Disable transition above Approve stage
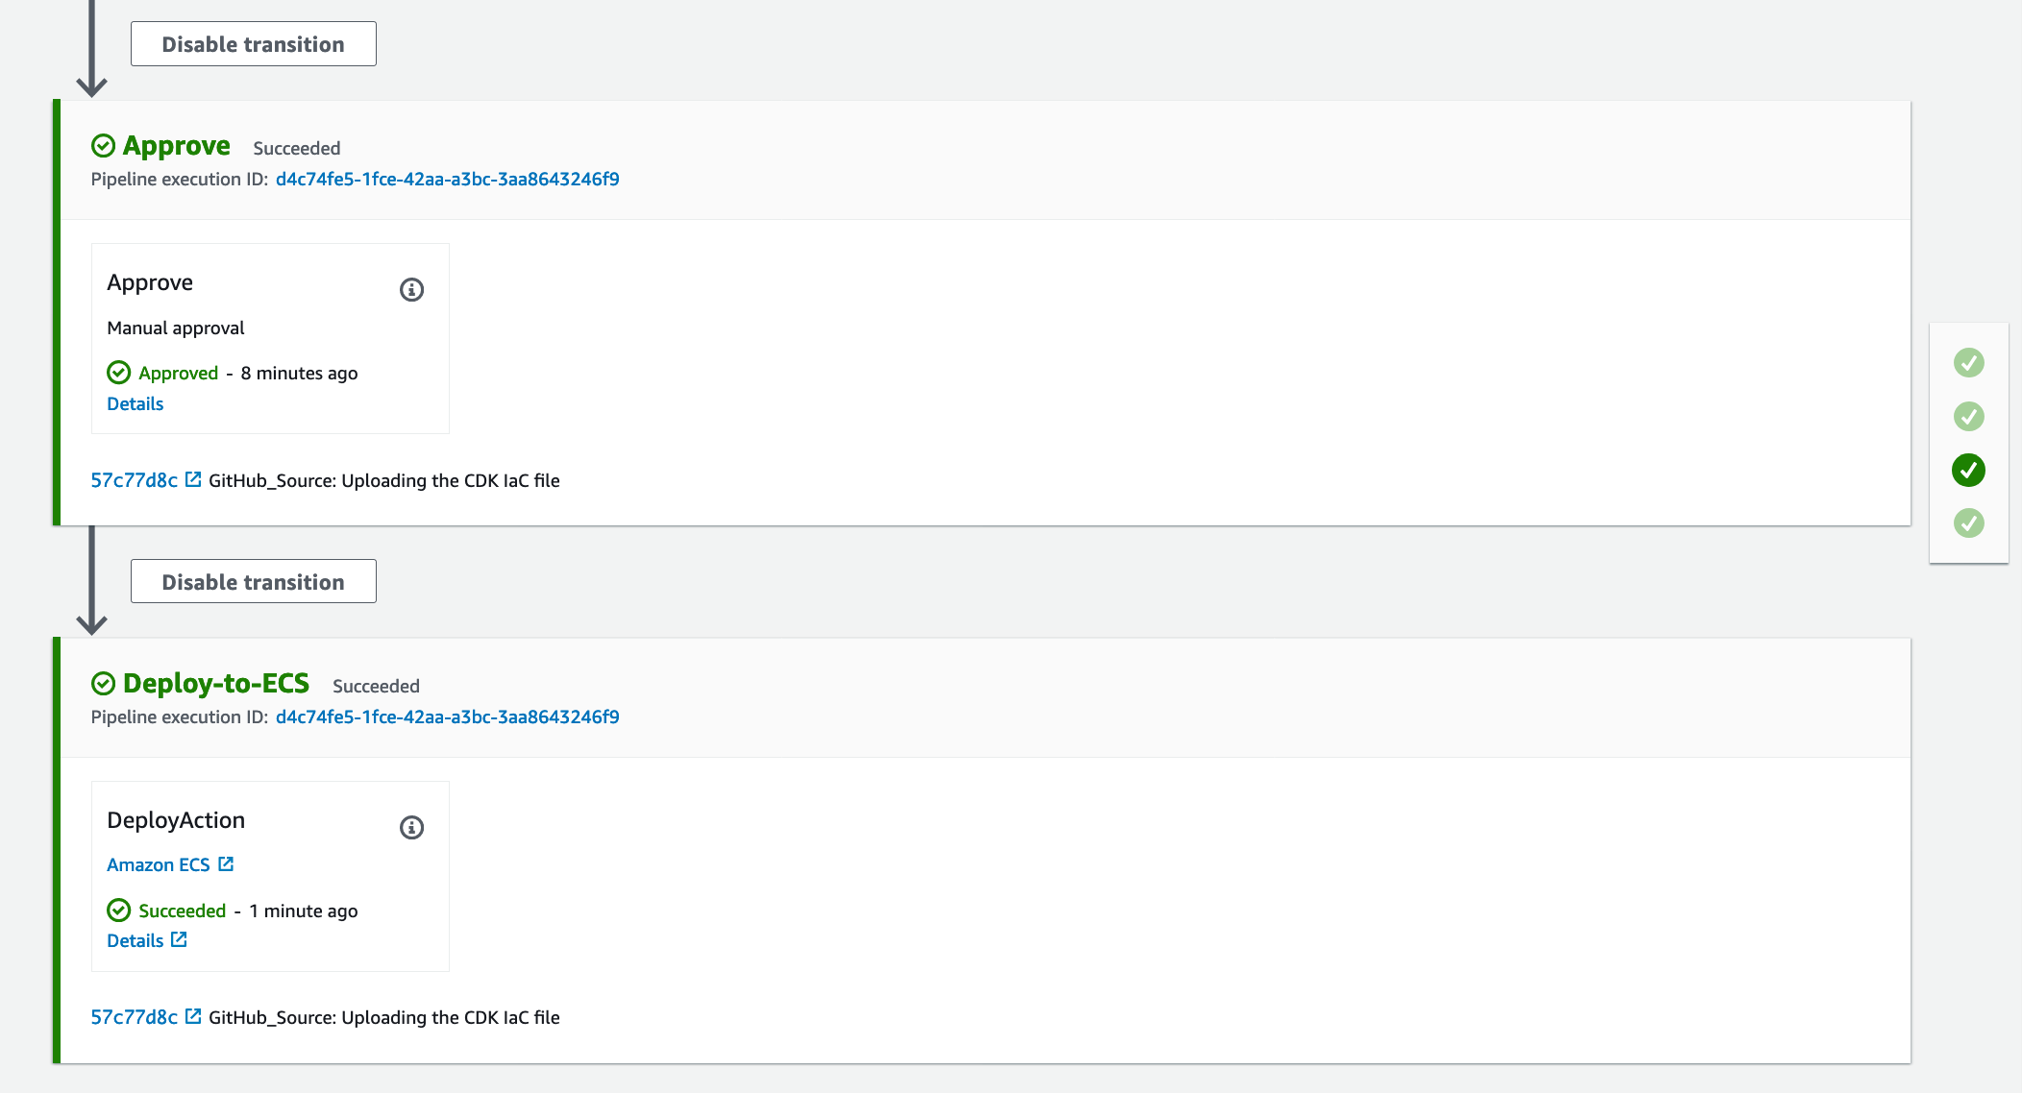Viewport: 2022px width, 1093px height. pyautogui.click(x=253, y=44)
